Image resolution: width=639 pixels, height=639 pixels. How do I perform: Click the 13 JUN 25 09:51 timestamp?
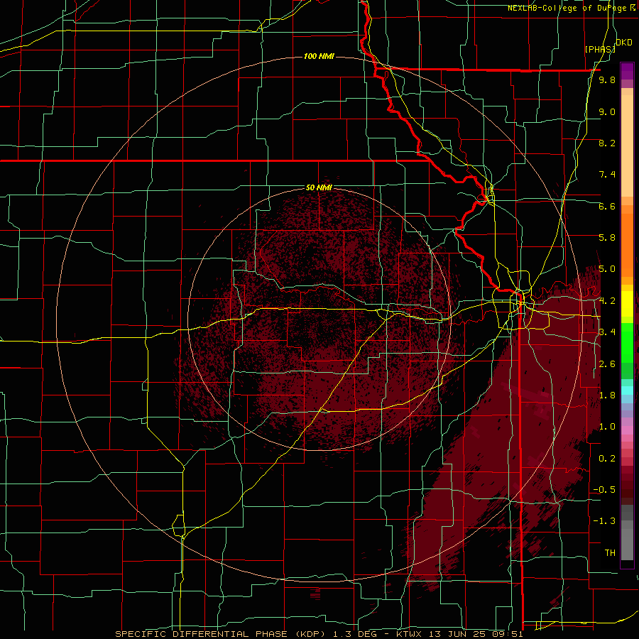pos(475,634)
